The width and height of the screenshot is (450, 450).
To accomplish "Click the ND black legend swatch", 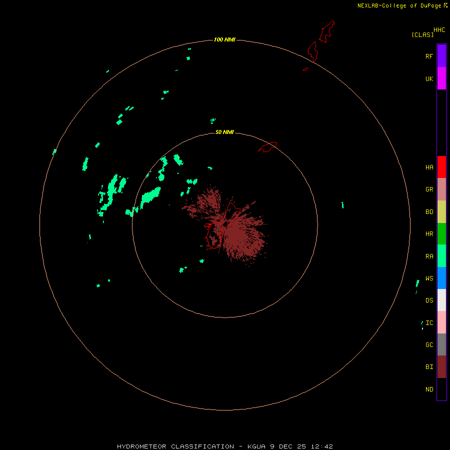I will 441,389.
